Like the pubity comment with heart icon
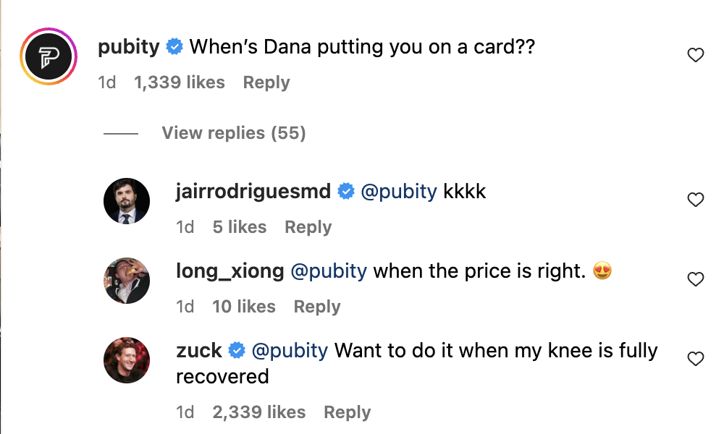 695,55
